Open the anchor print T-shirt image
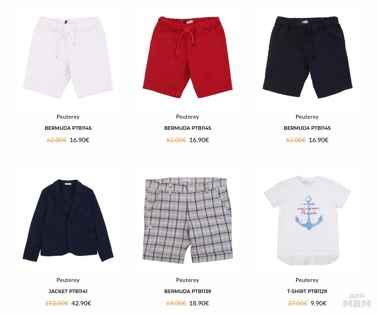The height and width of the screenshot is (313, 377). point(307,220)
